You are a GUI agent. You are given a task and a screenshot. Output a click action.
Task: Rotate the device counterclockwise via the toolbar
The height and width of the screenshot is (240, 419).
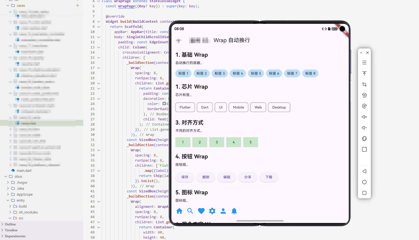[x=364, y=95]
